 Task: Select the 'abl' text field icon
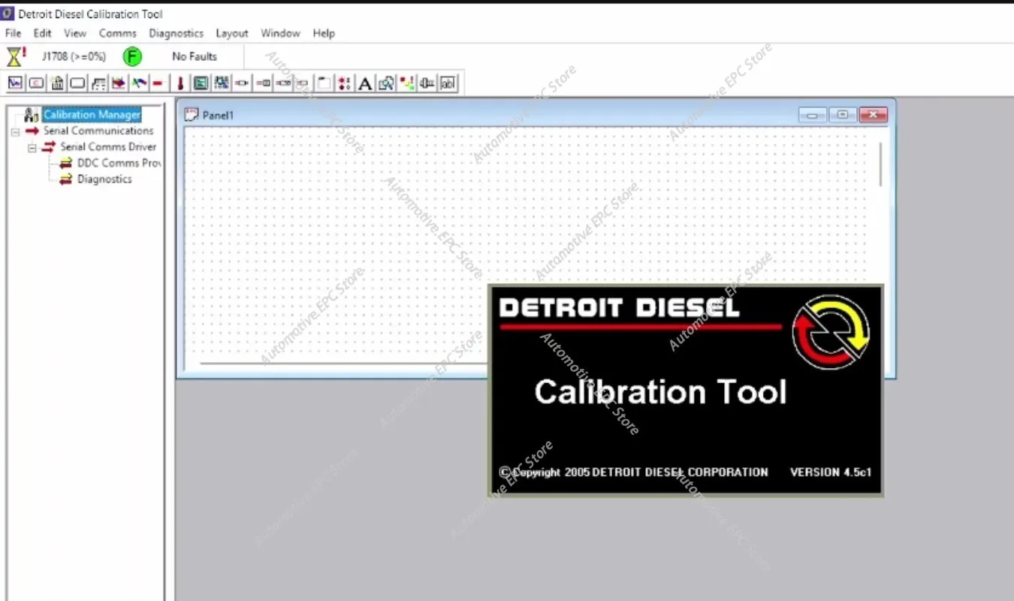coord(448,83)
